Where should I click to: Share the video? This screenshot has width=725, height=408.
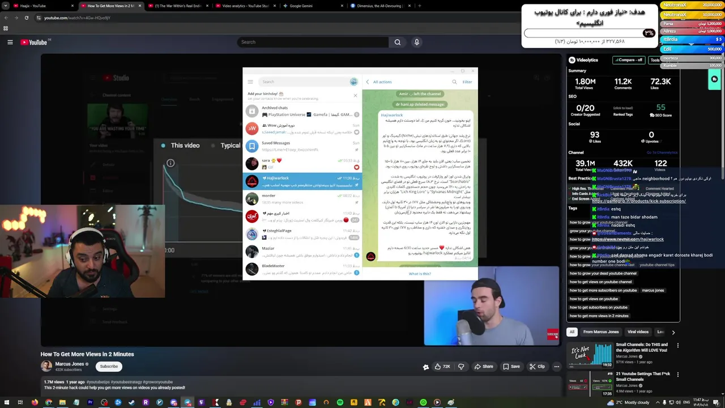(x=483, y=367)
